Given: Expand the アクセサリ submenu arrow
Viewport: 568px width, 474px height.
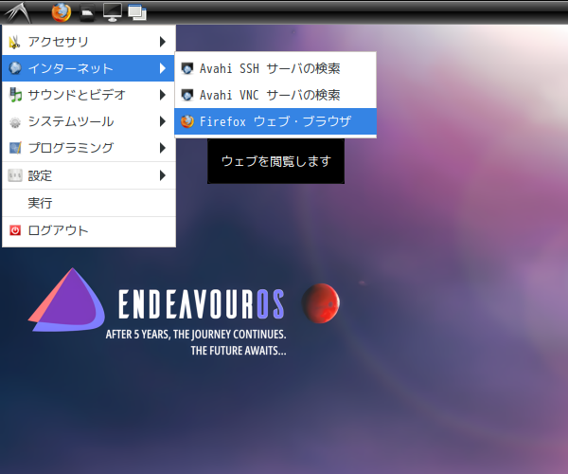Looking at the screenshot, I should pos(163,42).
